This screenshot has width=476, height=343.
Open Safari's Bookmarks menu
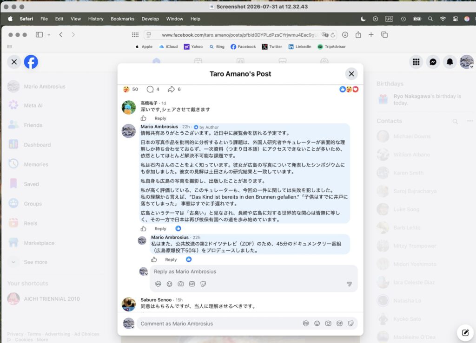(x=122, y=19)
